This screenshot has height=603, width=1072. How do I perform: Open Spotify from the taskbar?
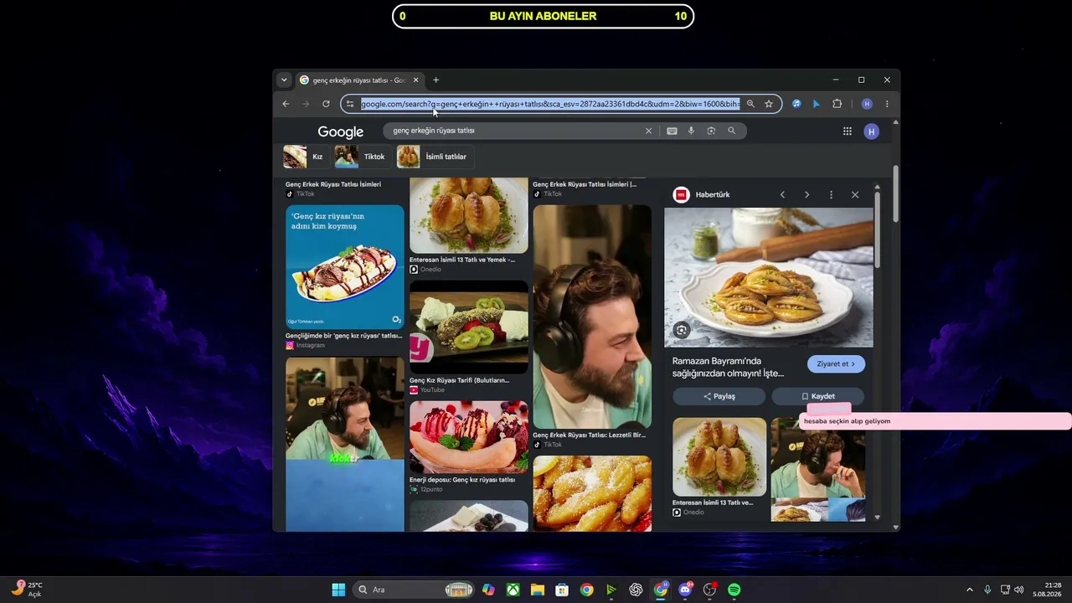point(734,590)
